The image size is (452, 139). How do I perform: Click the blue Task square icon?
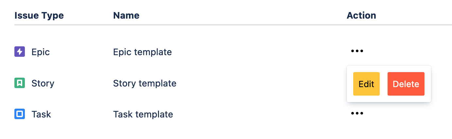[20, 114]
